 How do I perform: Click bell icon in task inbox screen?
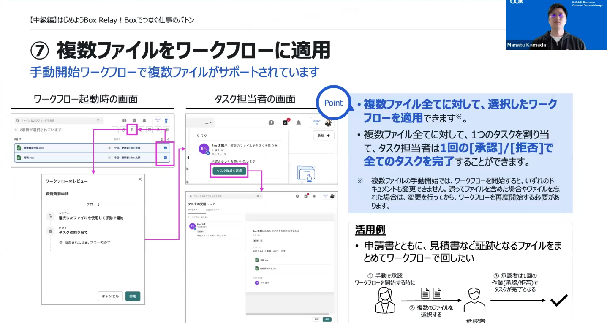(x=314, y=196)
